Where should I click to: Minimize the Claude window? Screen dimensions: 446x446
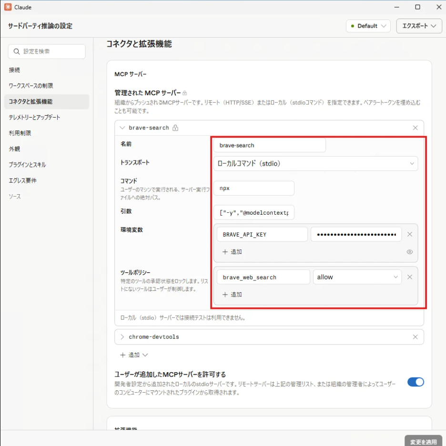point(396,7)
